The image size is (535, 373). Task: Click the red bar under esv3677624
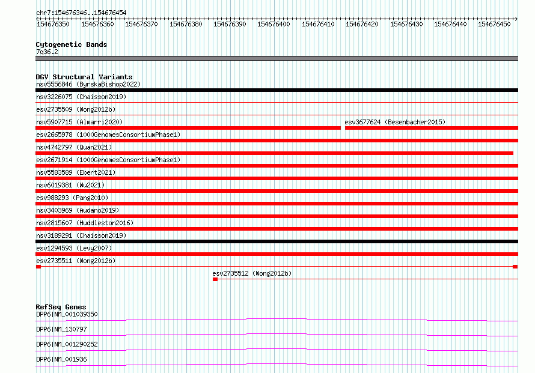pyautogui.click(x=432, y=128)
